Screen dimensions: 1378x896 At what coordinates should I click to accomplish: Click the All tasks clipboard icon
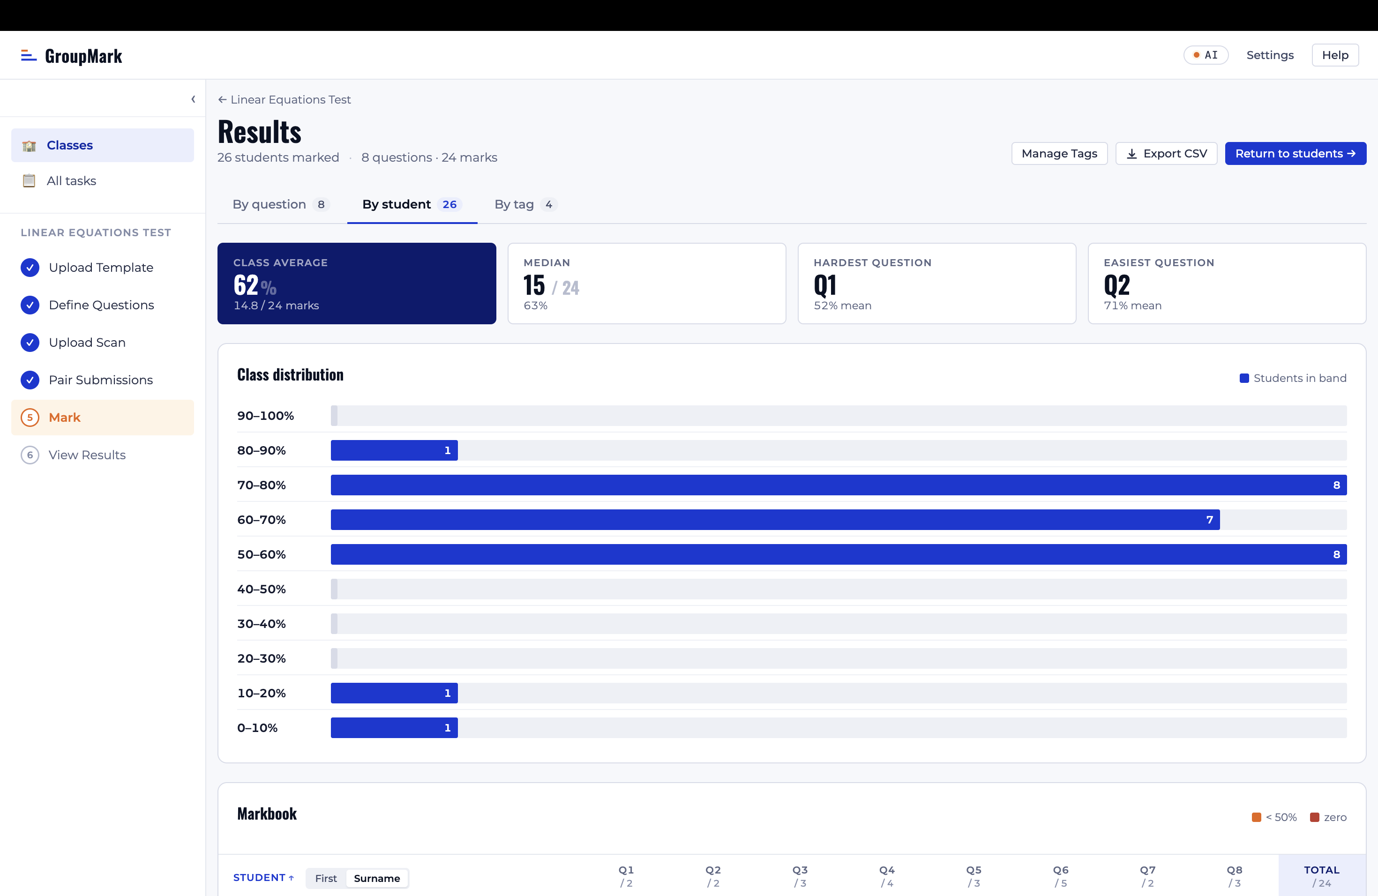tap(29, 180)
